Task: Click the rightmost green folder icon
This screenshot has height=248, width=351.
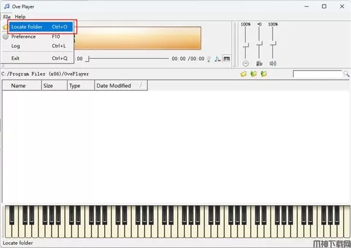Action: [264, 74]
